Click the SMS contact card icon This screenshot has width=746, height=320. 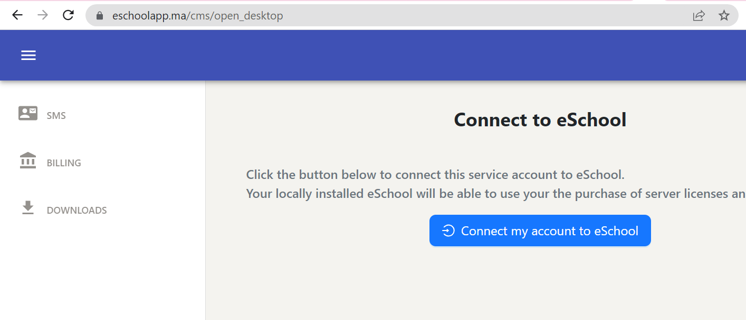[28, 113]
